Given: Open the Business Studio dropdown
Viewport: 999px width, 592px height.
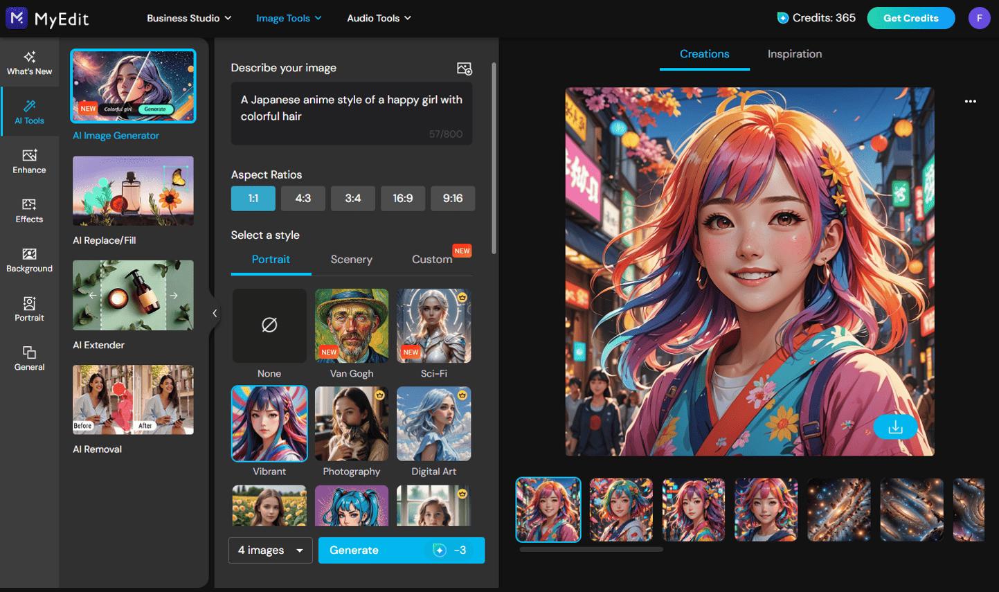Looking at the screenshot, I should (x=188, y=18).
